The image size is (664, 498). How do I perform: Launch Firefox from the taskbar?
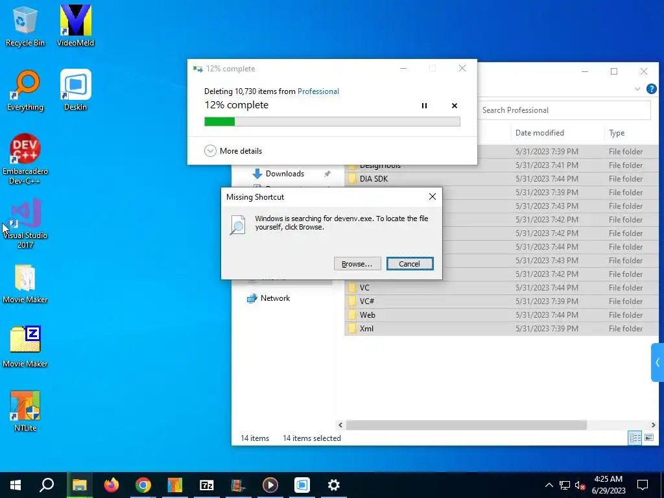coord(112,485)
